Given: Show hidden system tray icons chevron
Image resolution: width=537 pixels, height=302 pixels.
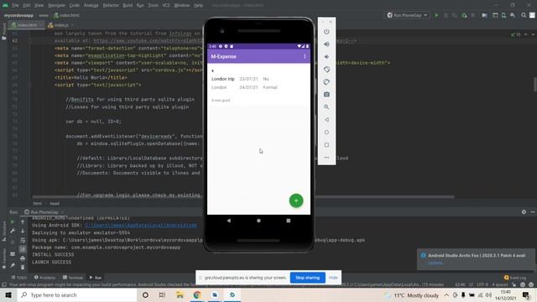Looking at the screenshot, I should 446,295.
